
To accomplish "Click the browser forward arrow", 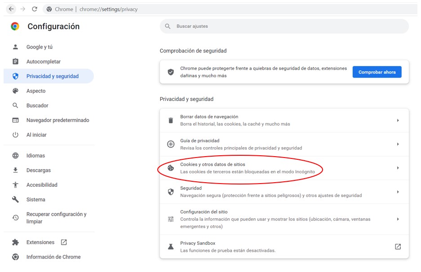I will pos(23,9).
